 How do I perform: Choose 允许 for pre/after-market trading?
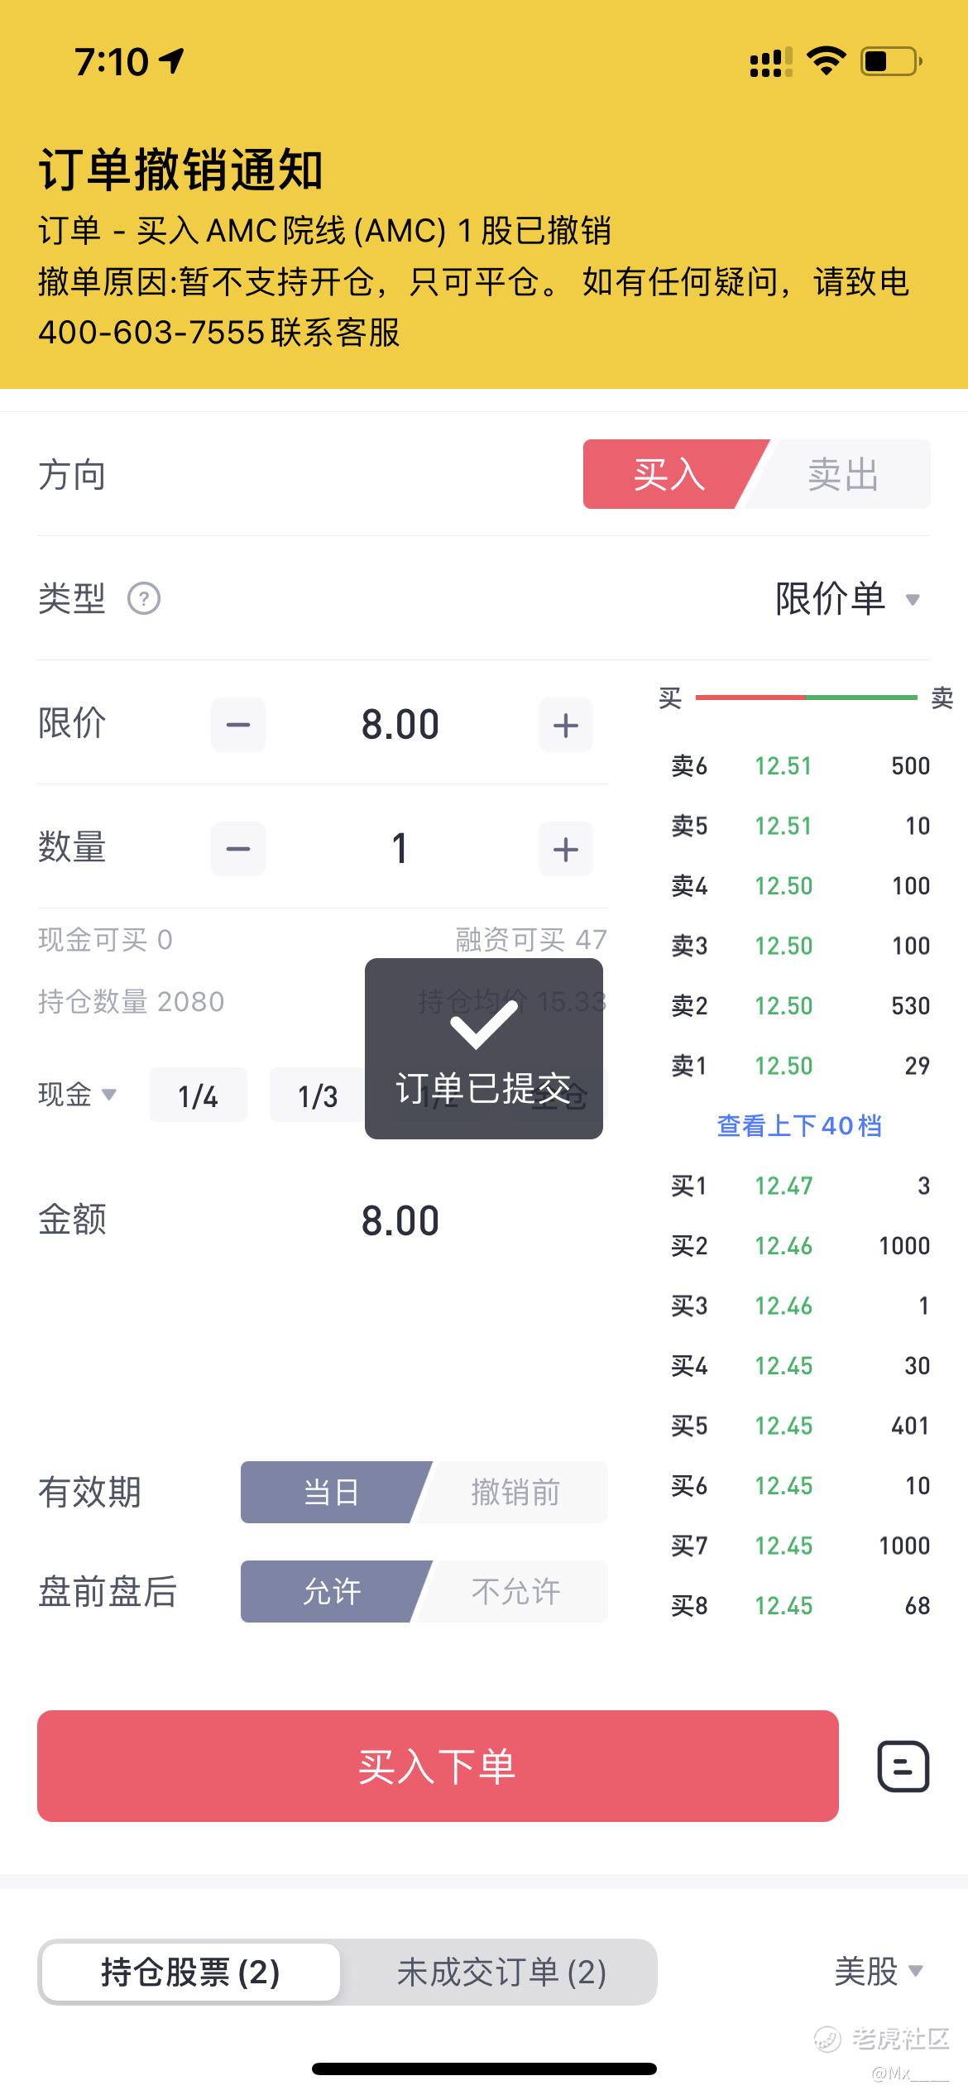click(332, 1591)
